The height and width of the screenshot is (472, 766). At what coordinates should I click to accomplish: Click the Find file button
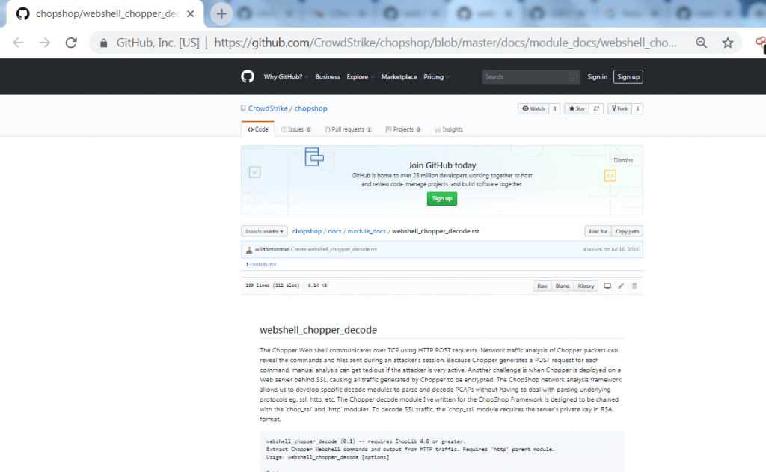coord(598,231)
